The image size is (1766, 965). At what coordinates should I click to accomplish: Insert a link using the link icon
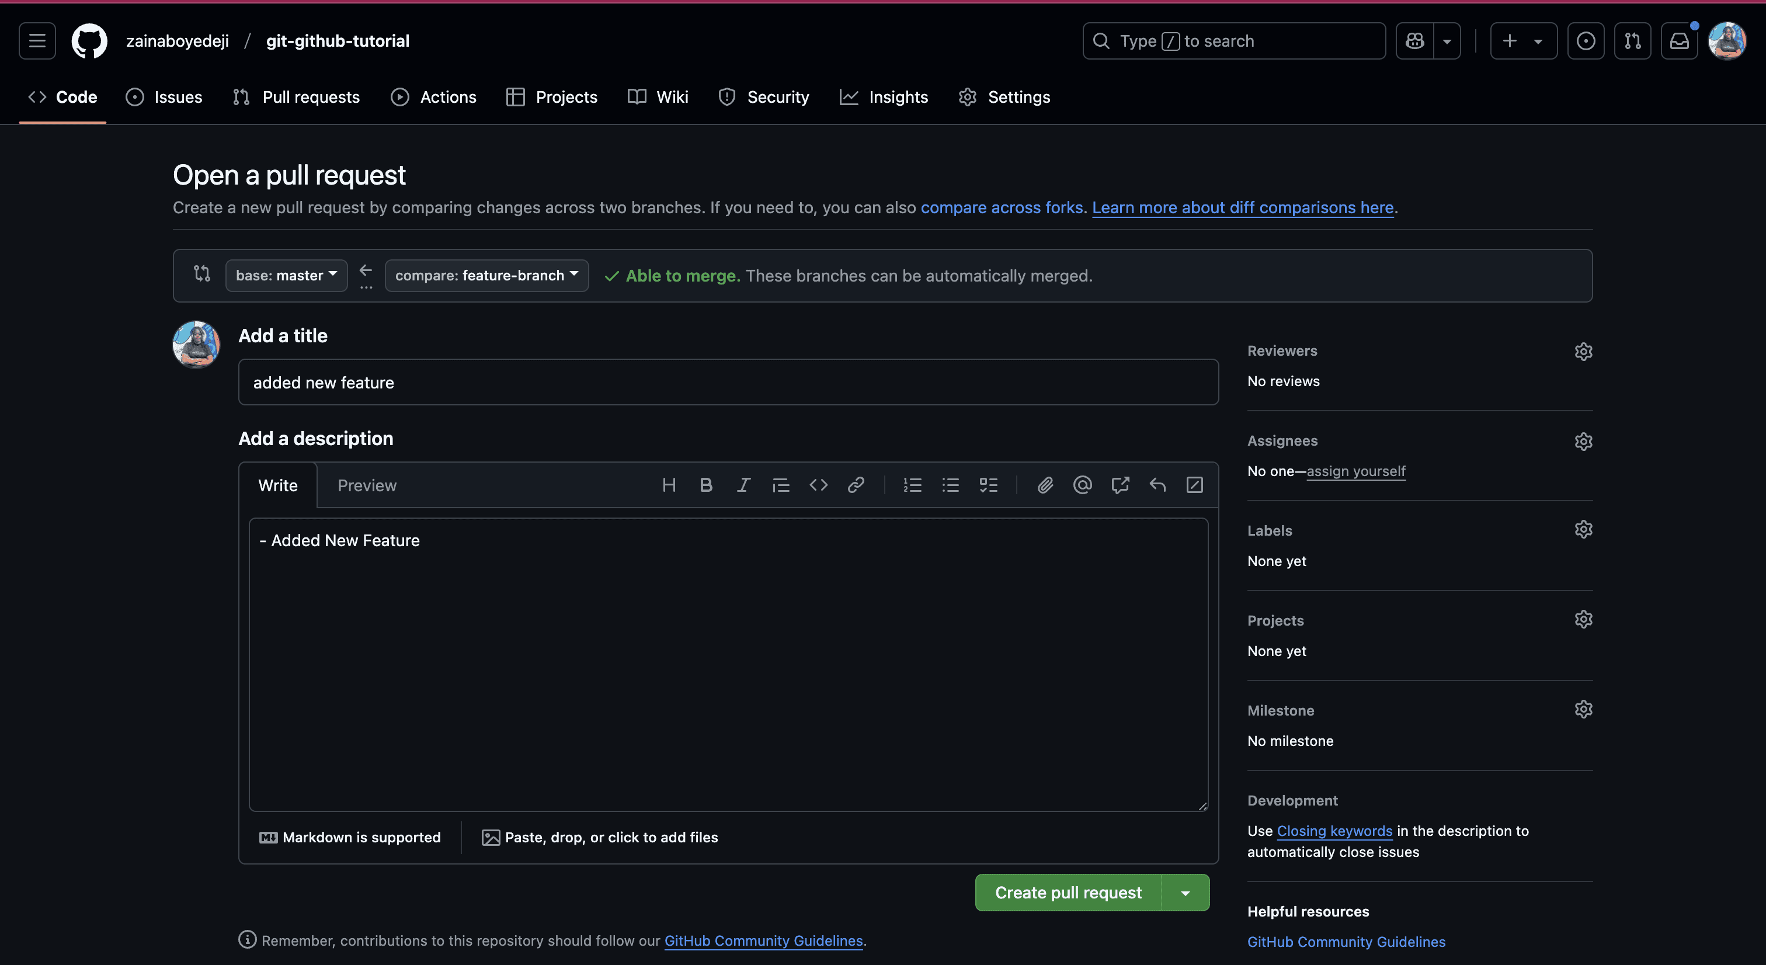[x=856, y=485]
